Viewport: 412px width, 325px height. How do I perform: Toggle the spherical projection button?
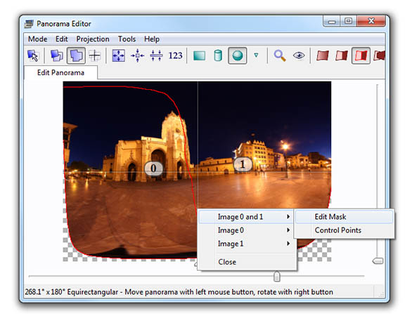click(238, 55)
